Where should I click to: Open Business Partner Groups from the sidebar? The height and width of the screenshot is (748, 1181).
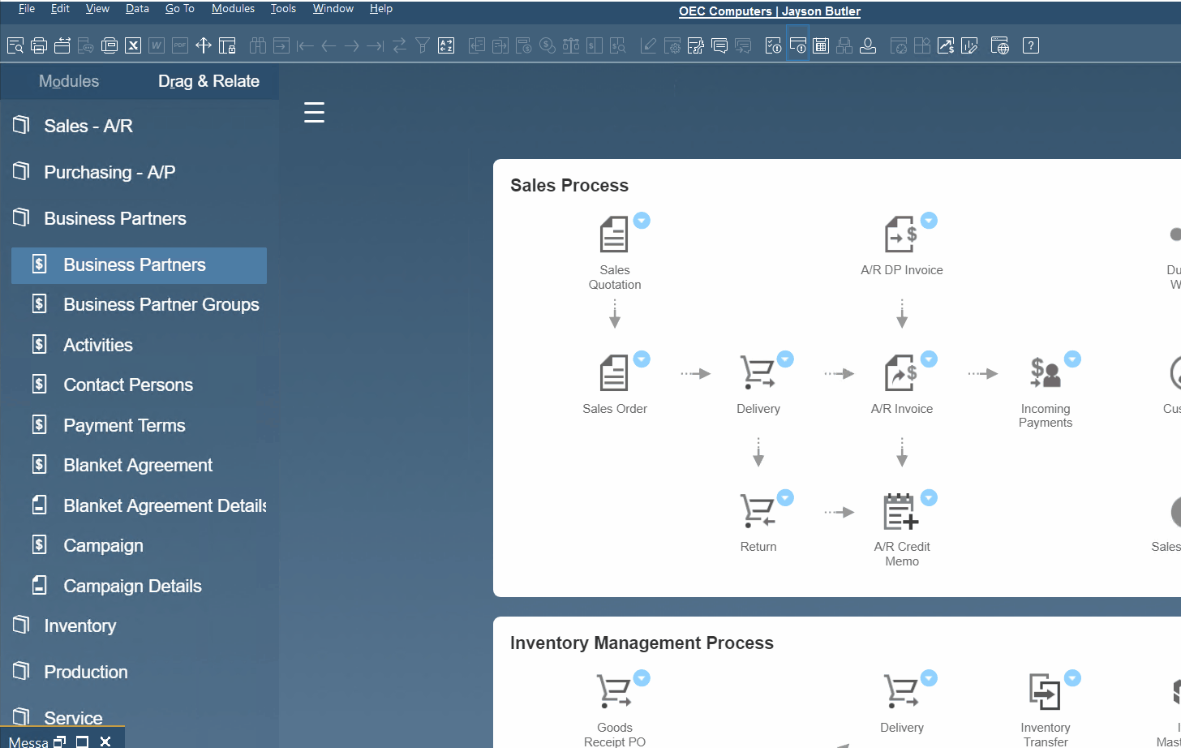pyautogui.click(x=161, y=305)
